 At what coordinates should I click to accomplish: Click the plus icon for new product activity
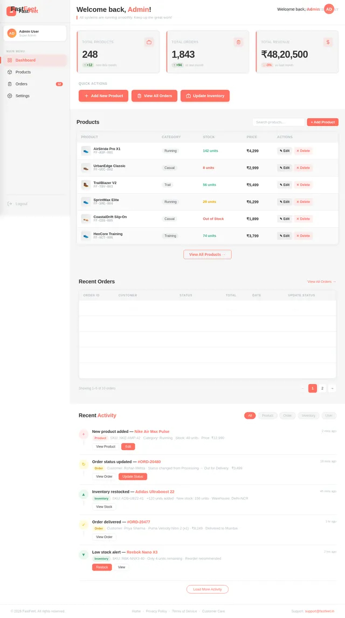click(x=84, y=434)
